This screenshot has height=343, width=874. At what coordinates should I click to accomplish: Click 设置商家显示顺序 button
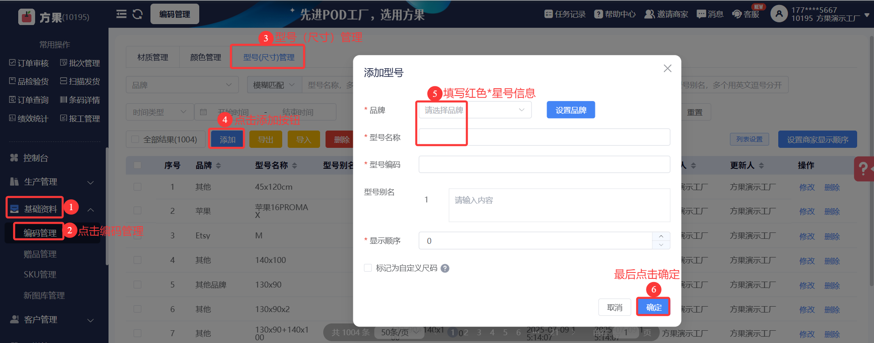pos(817,139)
